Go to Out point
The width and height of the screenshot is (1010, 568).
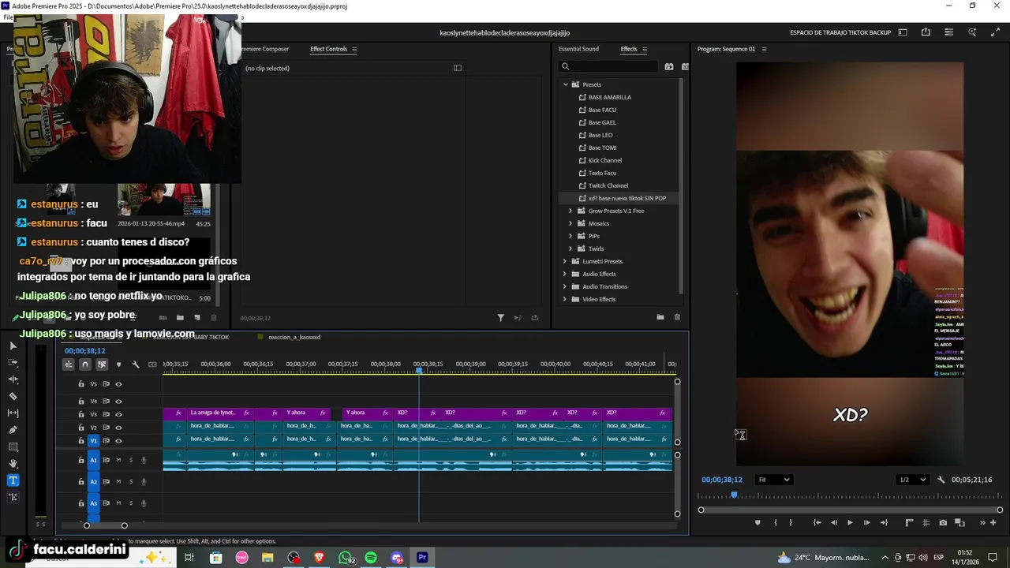tap(884, 523)
